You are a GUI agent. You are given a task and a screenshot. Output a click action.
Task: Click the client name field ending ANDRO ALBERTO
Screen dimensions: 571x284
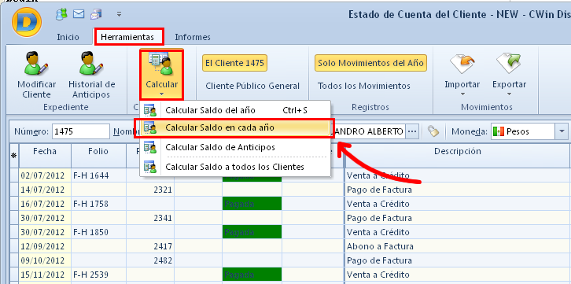click(x=368, y=131)
